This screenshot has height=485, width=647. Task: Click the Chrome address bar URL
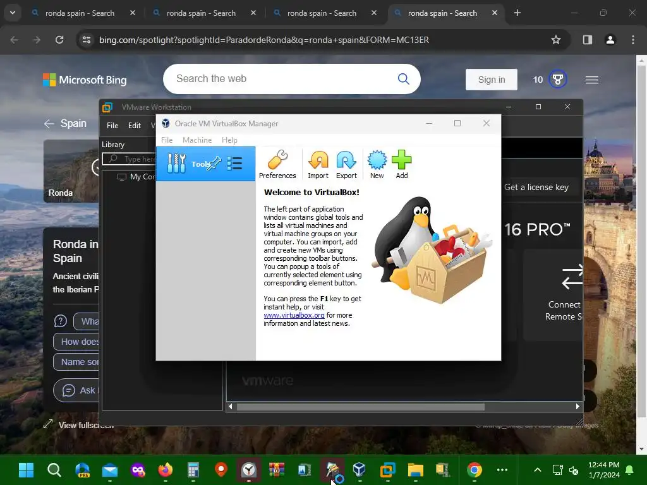264,40
